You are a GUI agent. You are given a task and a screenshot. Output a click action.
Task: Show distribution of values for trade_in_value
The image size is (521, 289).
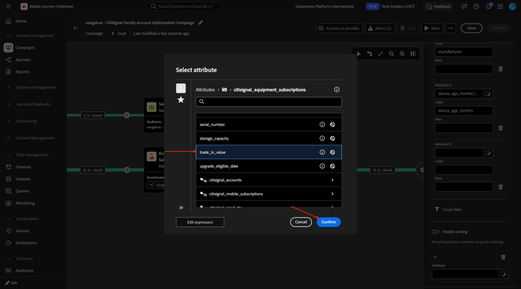tap(332, 152)
